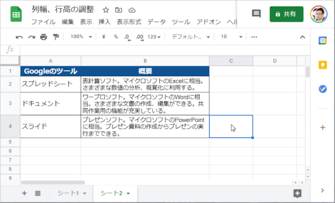
Task: Click the add sheet plus button
Action: tap(25, 193)
